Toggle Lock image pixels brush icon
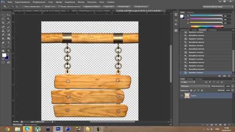Viewport: 235px width, 132px height. tap(195, 91)
